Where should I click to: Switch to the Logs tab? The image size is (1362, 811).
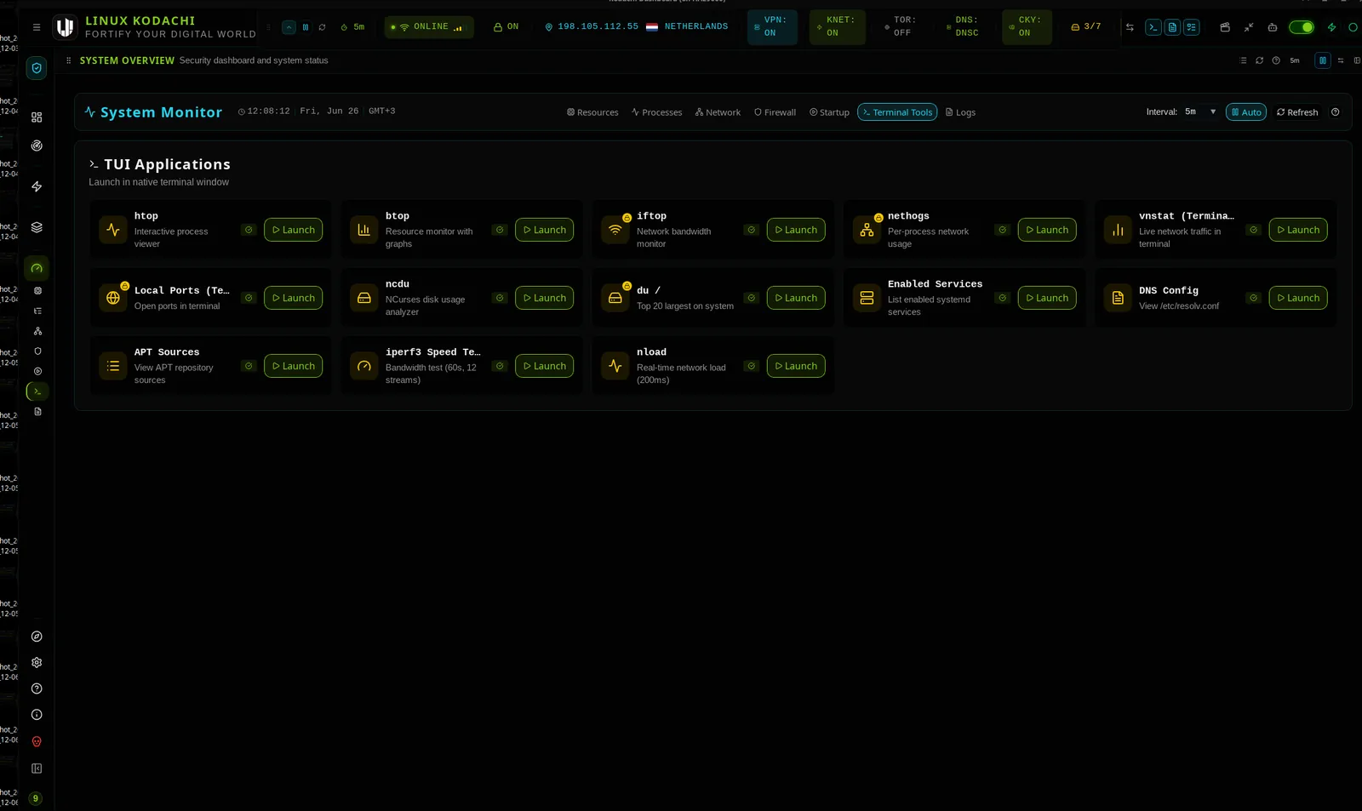tap(961, 112)
